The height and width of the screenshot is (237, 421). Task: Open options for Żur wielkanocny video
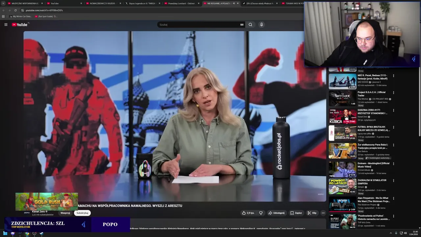click(x=393, y=145)
